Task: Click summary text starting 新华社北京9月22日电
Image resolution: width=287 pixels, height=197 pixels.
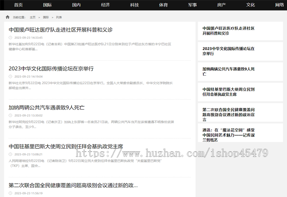Action: (x=91, y=85)
